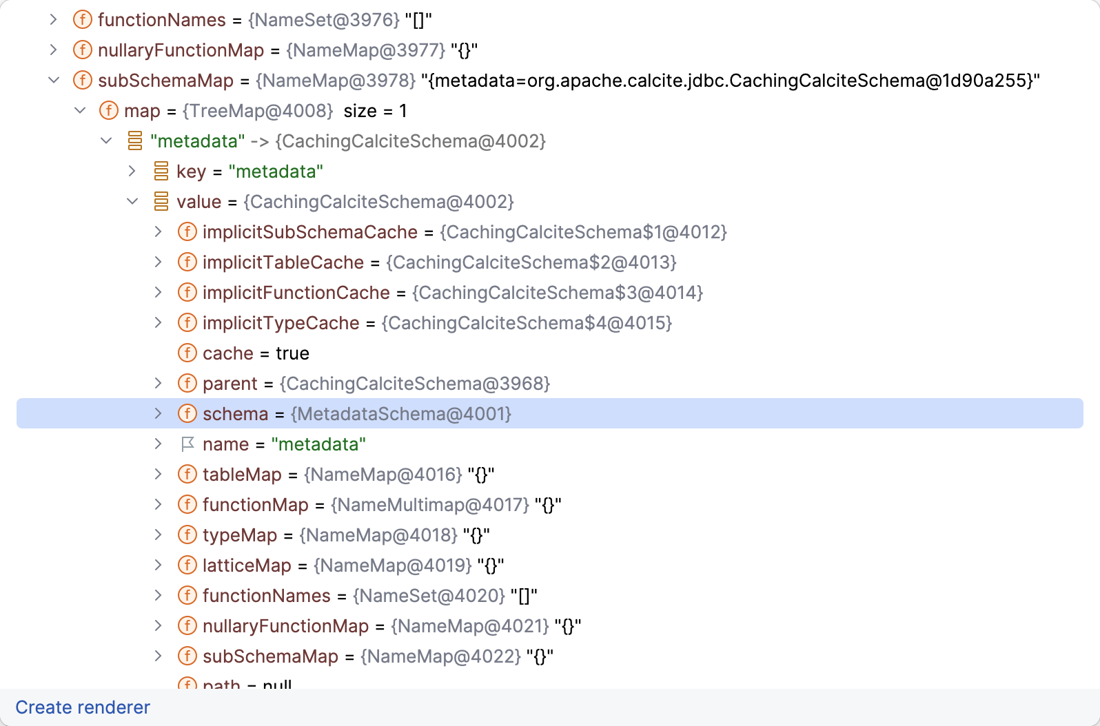Click the field icon next to nullaryFunctionMap@3977
The height and width of the screenshot is (726, 1100).
[x=82, y=50]
